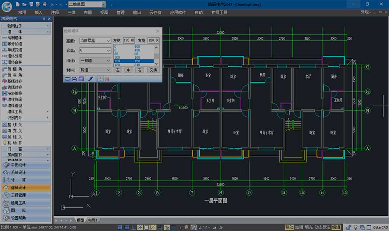This screenshot has height=231, width=389.
Task: Select the 倒墙角 wall corner tool
Action: click(x=15, y=69)
